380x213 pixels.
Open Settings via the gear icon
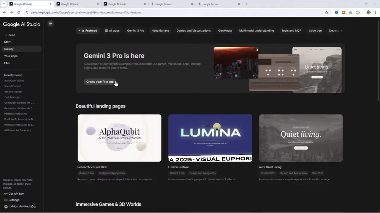(x=5, y=200)
